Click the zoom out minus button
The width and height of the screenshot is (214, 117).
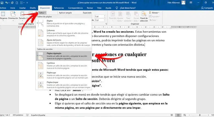tap(190, 115)
